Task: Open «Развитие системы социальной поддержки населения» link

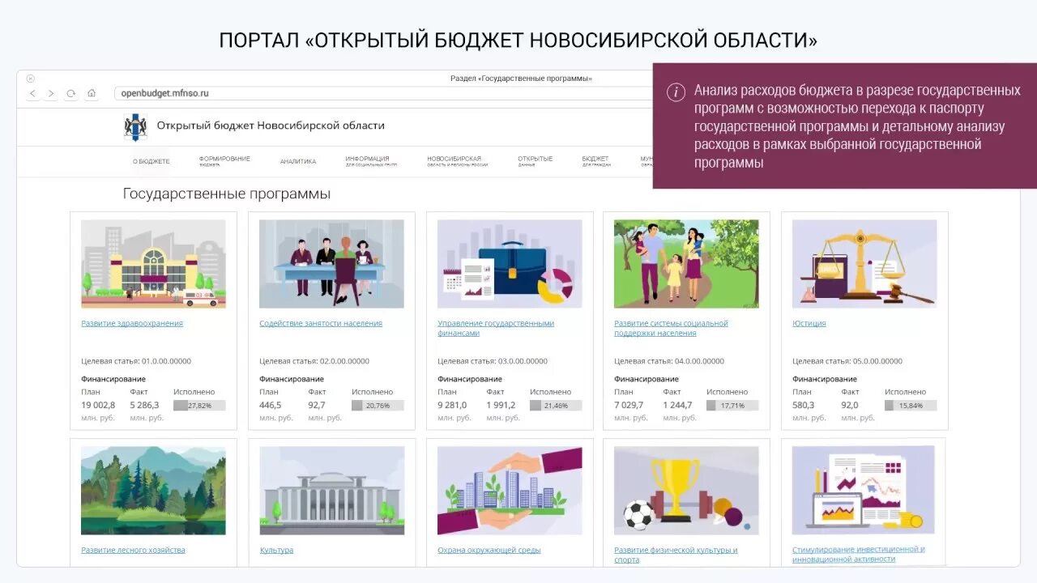Action: [x=671, y=328]
